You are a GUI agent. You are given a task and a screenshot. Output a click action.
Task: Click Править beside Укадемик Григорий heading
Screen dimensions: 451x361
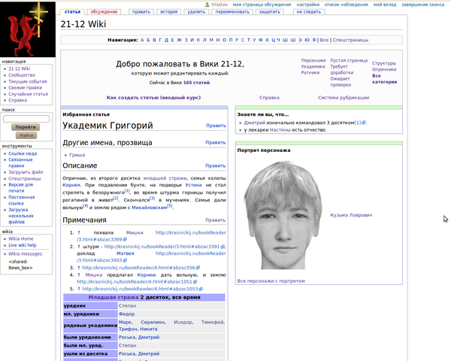[216, 126]
